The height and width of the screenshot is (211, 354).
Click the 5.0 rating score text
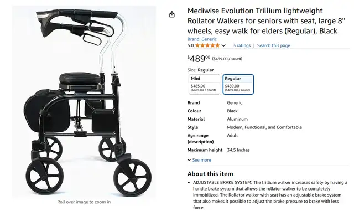(x=190, y=45)
